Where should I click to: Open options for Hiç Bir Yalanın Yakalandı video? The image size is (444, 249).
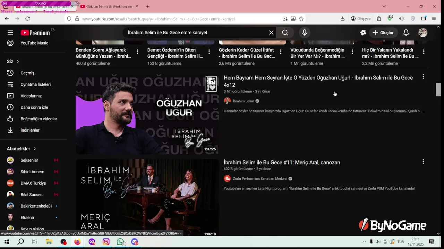(424, 52)
